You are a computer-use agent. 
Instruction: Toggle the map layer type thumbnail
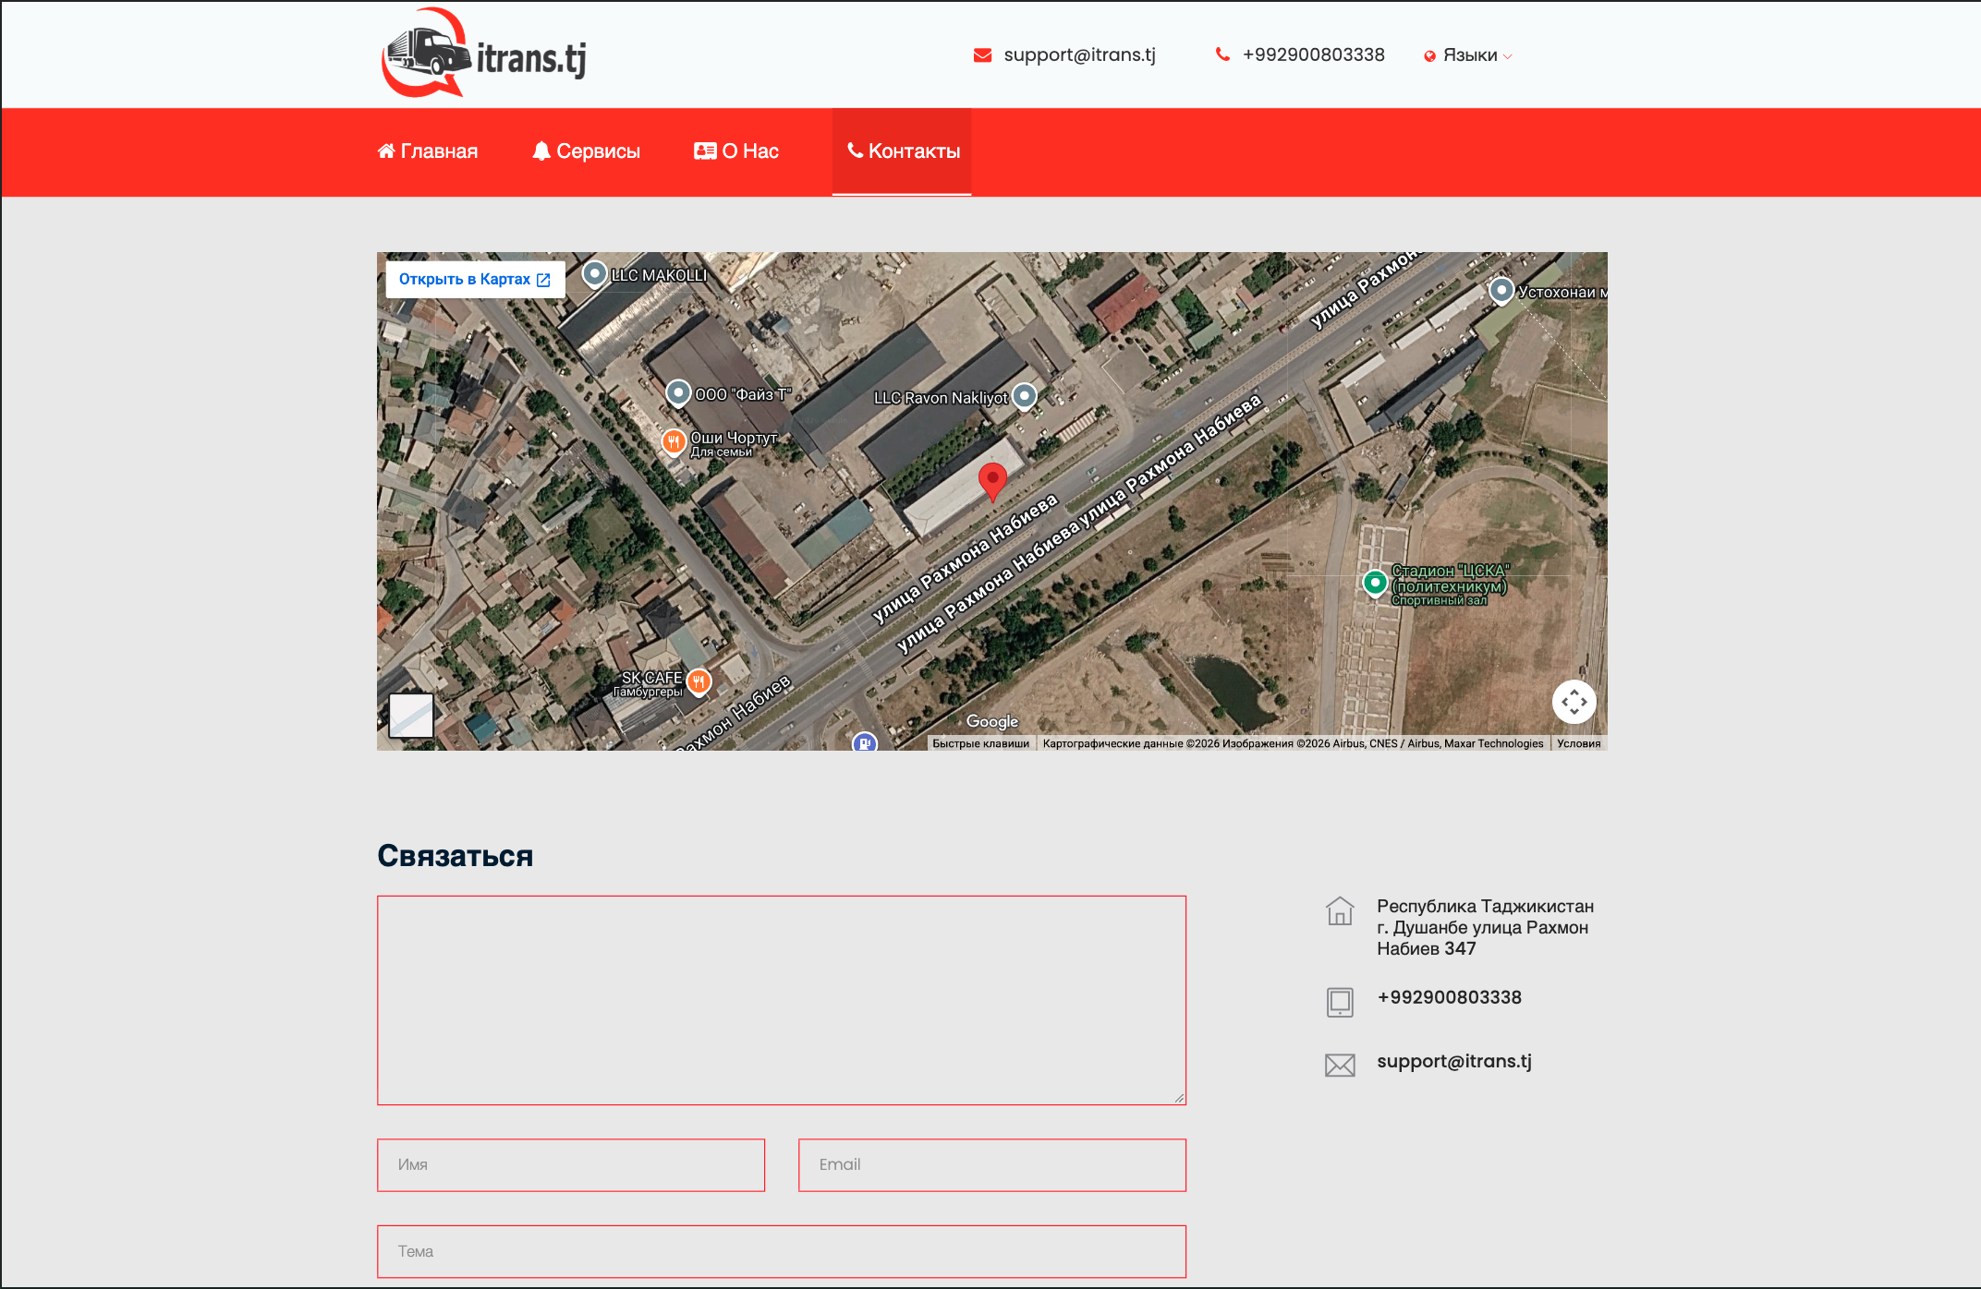[411, 716]
